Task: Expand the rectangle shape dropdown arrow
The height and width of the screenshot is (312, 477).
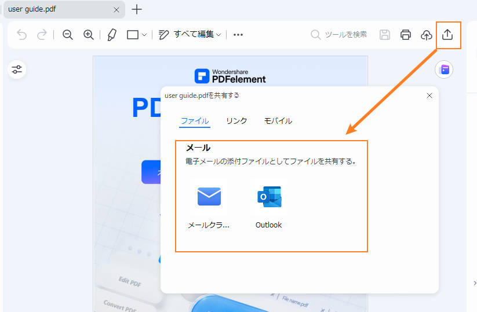Action: pos(144,35)
